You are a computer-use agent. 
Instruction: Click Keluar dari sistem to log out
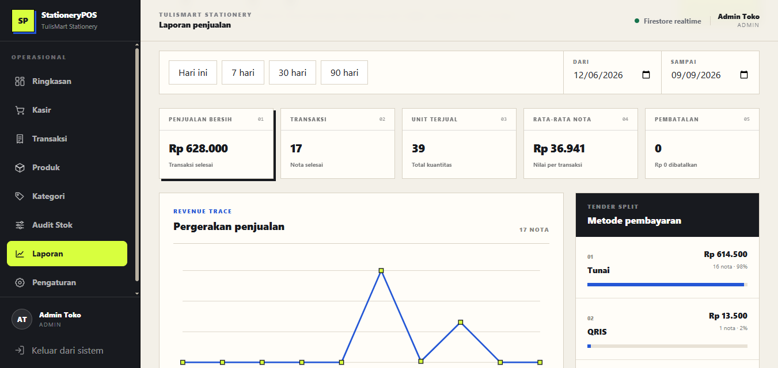[67, 350]
